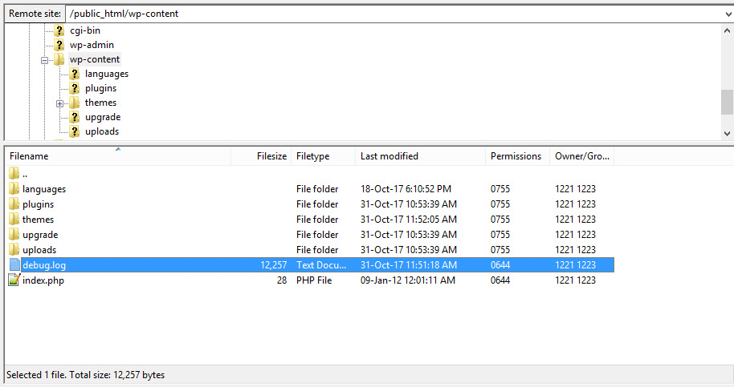Select the cgi-bin folder icon in tree
Viewport: 734px width, 387px height.
point(59,30)
